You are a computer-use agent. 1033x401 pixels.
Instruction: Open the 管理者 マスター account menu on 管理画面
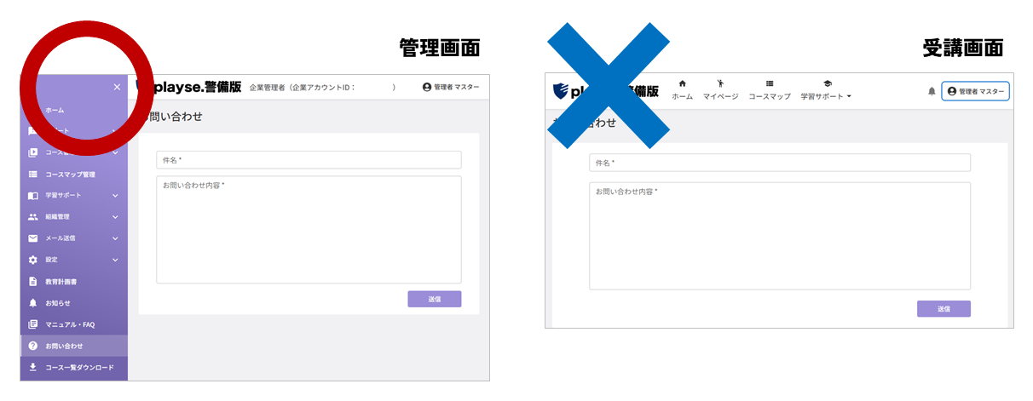pyautogui.click(x=451, y=87)
